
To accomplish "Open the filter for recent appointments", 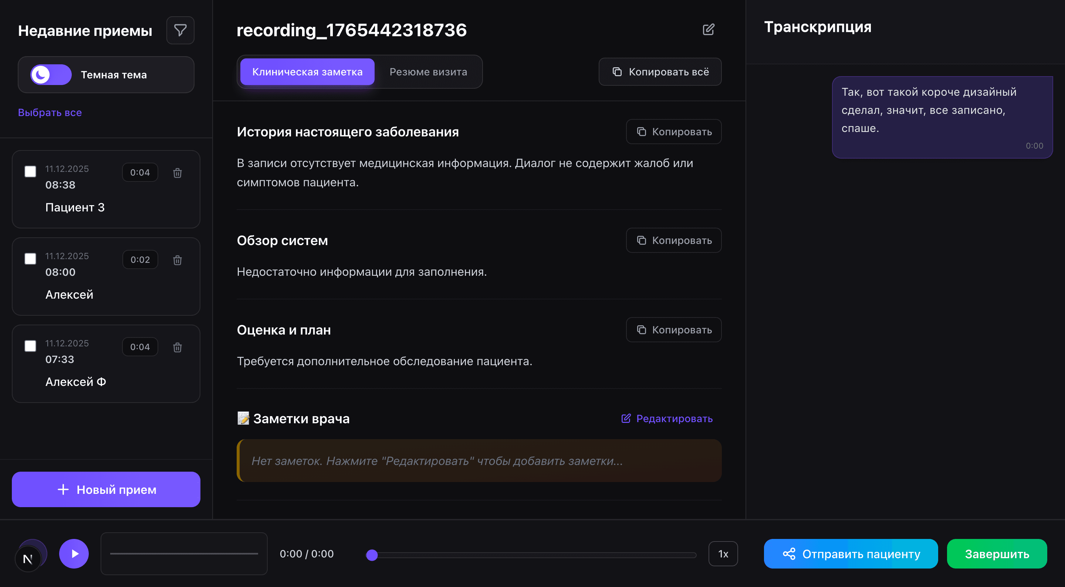I will pos(180,30).
